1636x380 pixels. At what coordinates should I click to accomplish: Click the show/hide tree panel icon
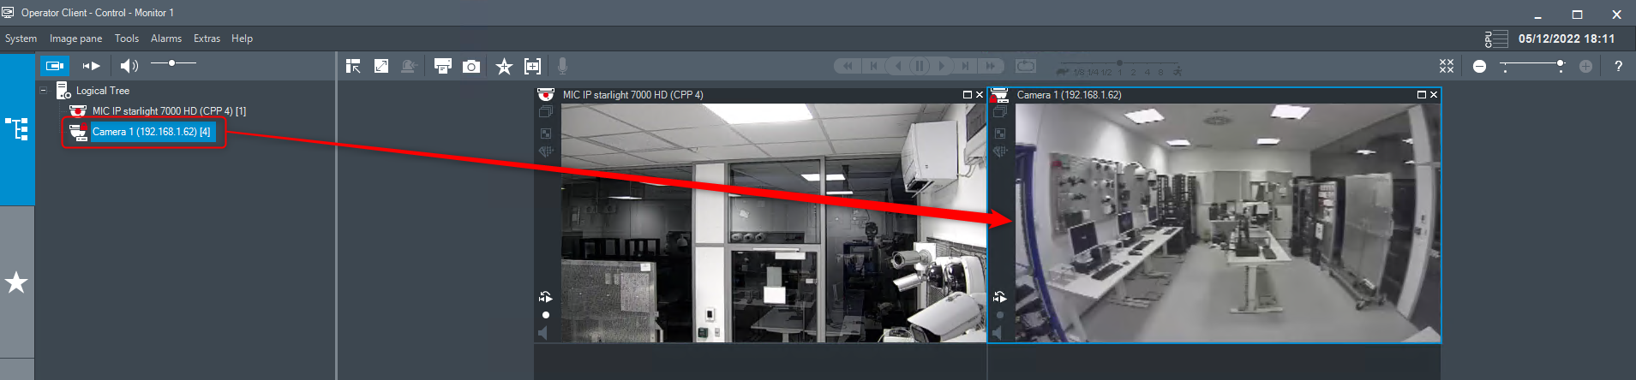tap(353, 66)
